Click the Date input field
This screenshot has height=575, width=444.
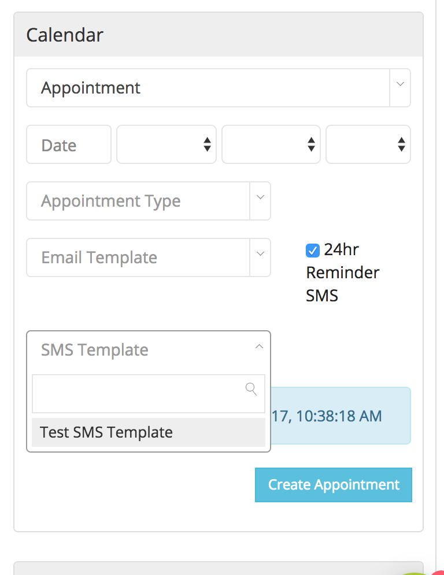click(x=68, y=145)
